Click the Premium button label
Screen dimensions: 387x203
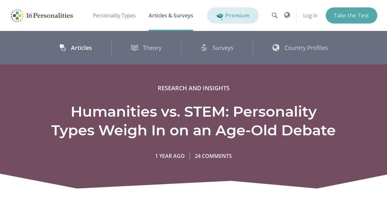tap(238, 15)
